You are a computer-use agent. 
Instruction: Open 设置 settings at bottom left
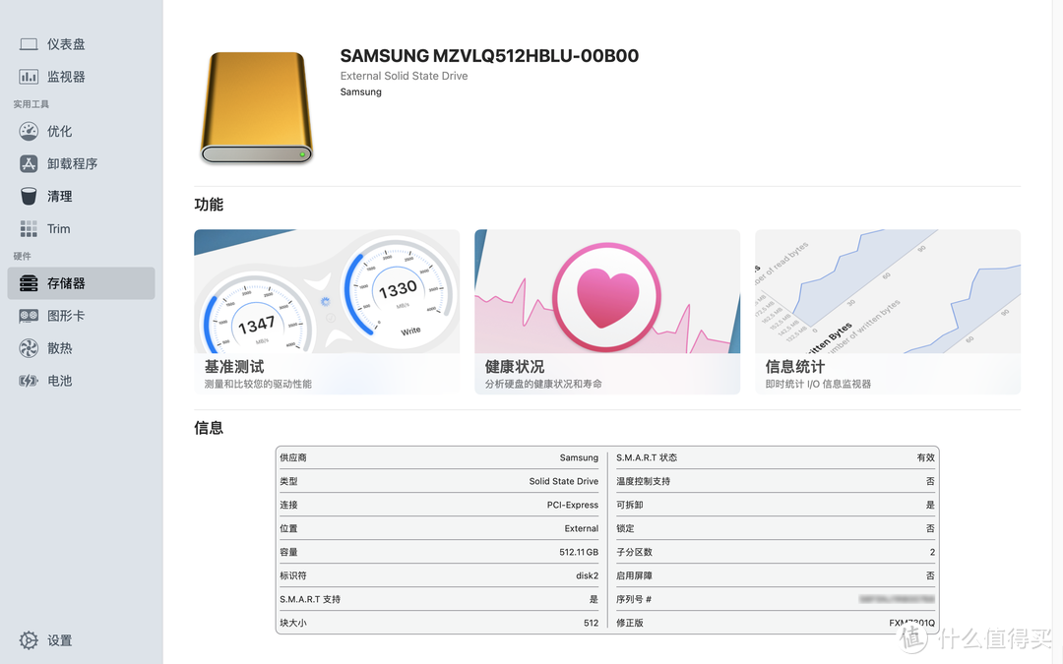[x=54, y=640]
